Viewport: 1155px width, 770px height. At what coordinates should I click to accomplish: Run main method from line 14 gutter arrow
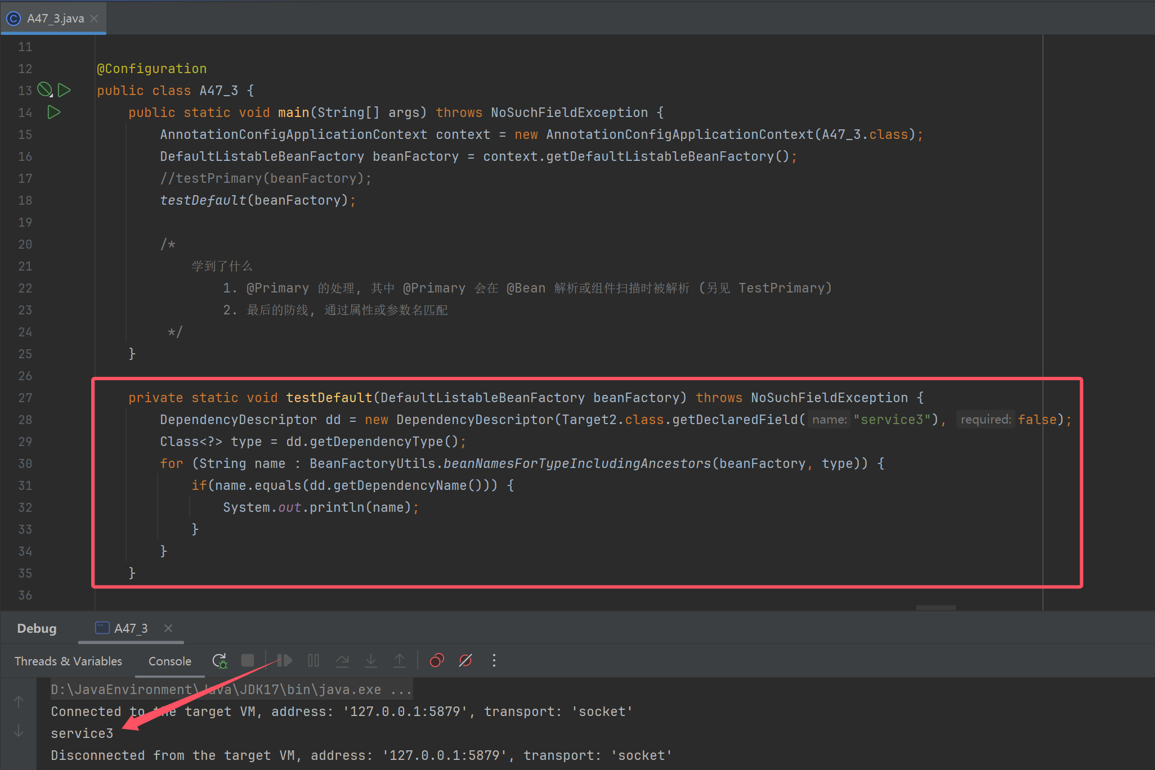(54, 112)
